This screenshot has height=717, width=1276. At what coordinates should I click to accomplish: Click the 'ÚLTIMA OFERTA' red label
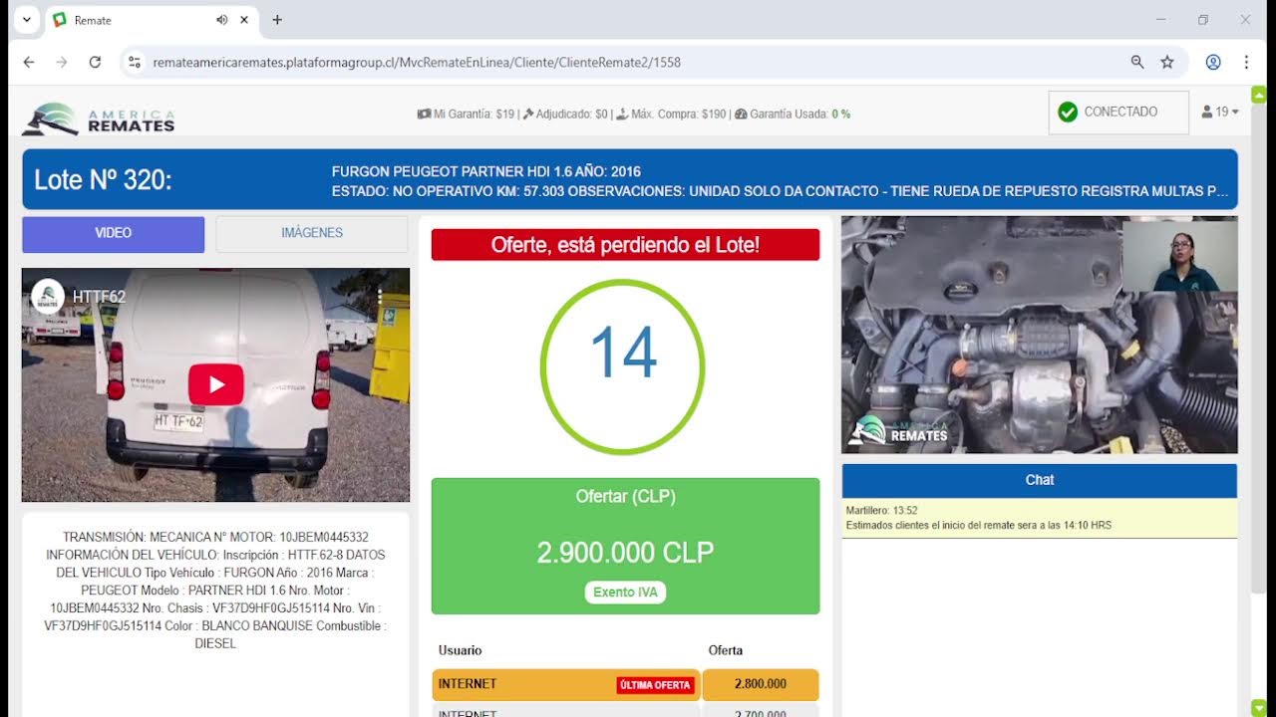click(655, 685)
